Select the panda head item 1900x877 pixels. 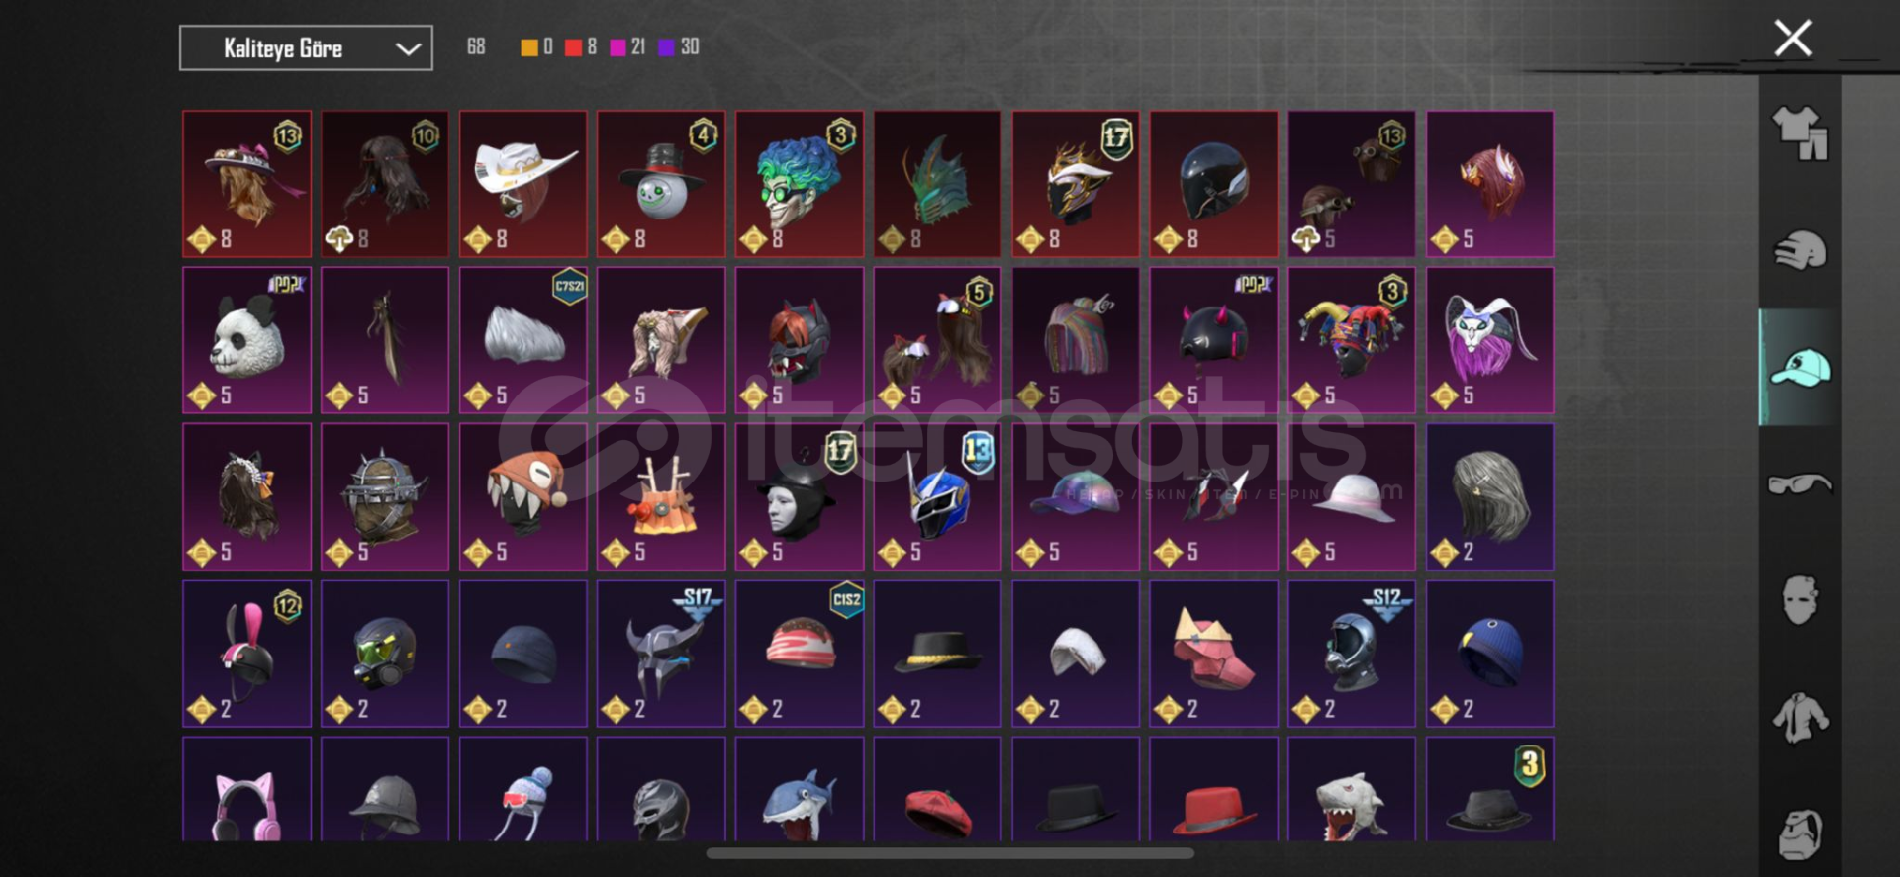tap(246, 340)
